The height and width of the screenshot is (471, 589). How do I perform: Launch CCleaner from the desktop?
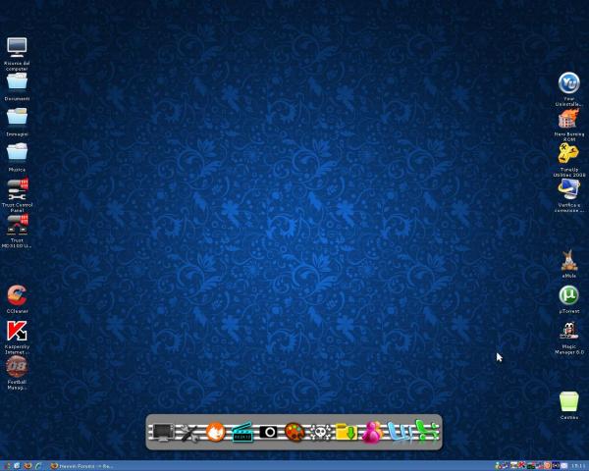(17, 299)
